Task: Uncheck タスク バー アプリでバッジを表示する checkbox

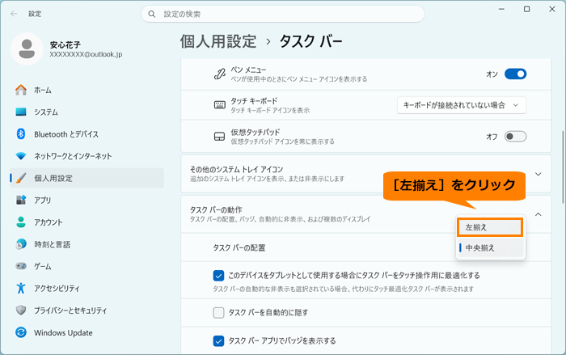Action: [x=218, y=341]
